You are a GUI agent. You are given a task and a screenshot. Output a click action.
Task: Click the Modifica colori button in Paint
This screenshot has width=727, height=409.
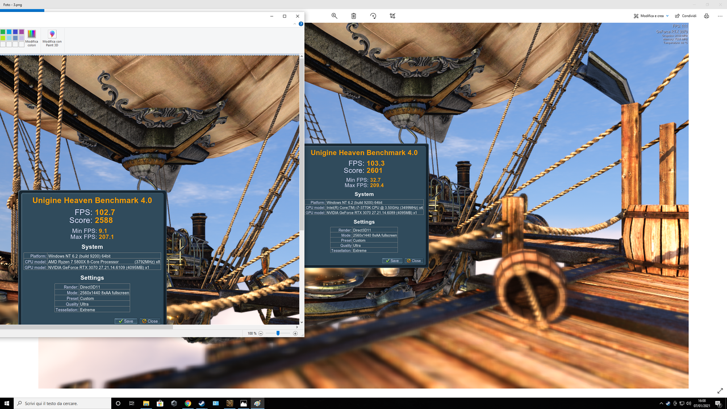click(31, 38)
